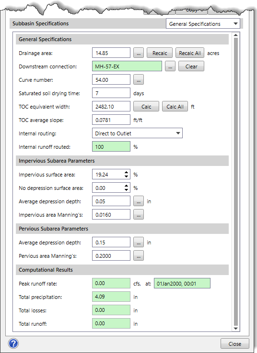Click the TOC average slope field

coord(111,120)
